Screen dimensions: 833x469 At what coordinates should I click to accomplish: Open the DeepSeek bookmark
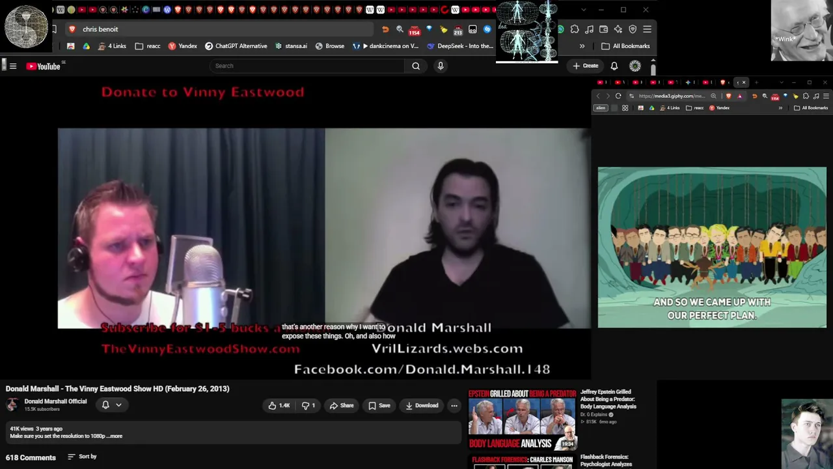click(x=460, y=46)
